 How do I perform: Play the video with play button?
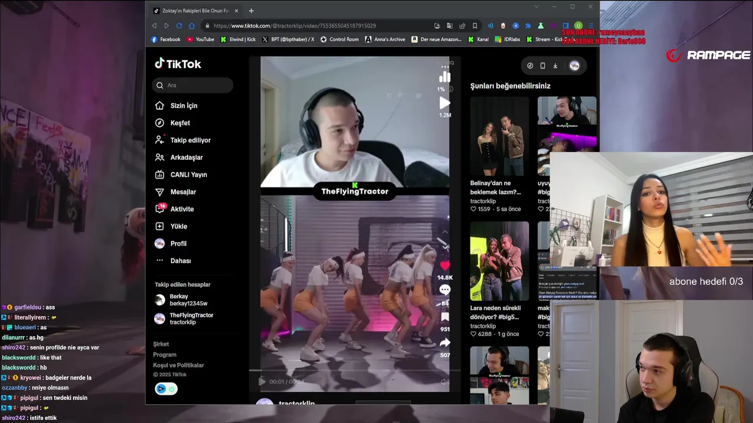262,382
